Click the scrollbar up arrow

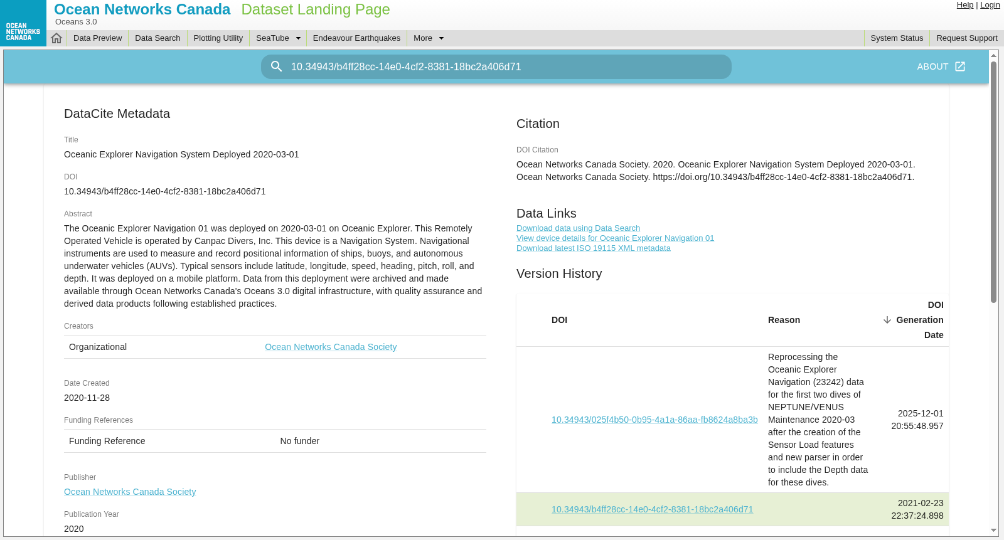click(x=993, y=55)
